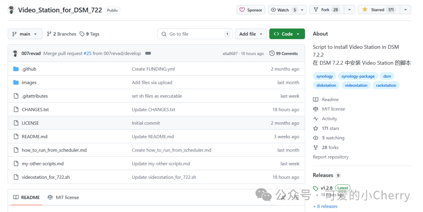Click commit message 'Add files via upload'
The width and height of the screenshot is (423, 212).
point(152,82)
